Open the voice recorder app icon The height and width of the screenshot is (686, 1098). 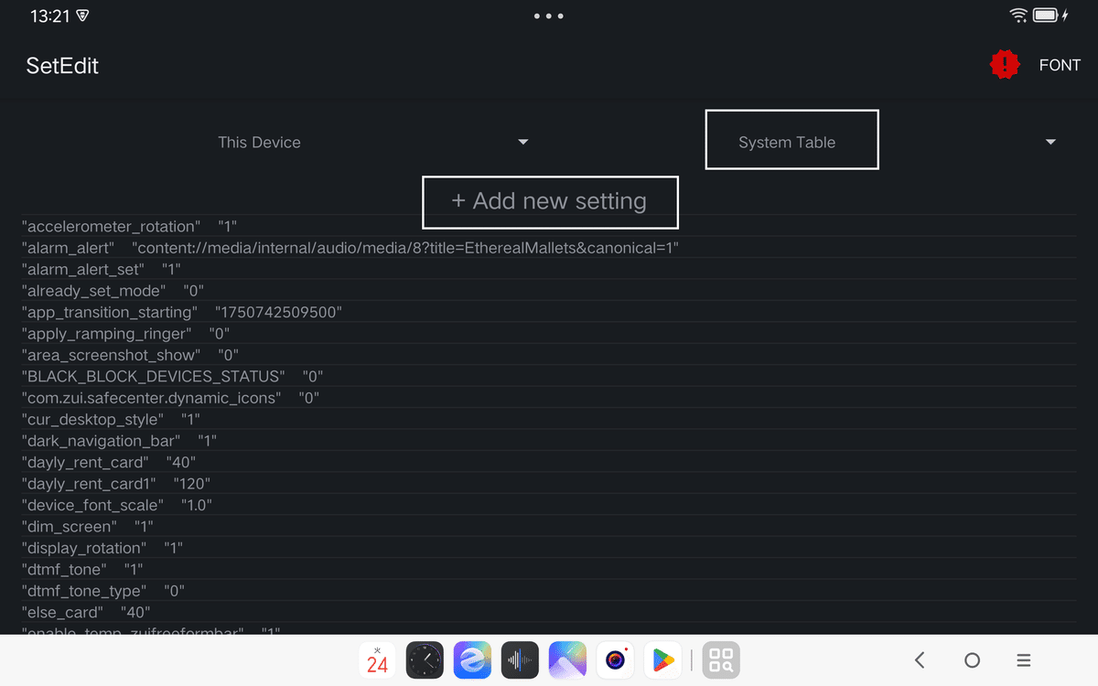[520, 659]
